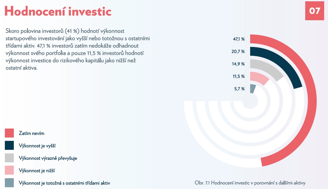Screen dimensions: 328x189
Task: Click the 47,1 % chart value label
Action: pos(239,39)
